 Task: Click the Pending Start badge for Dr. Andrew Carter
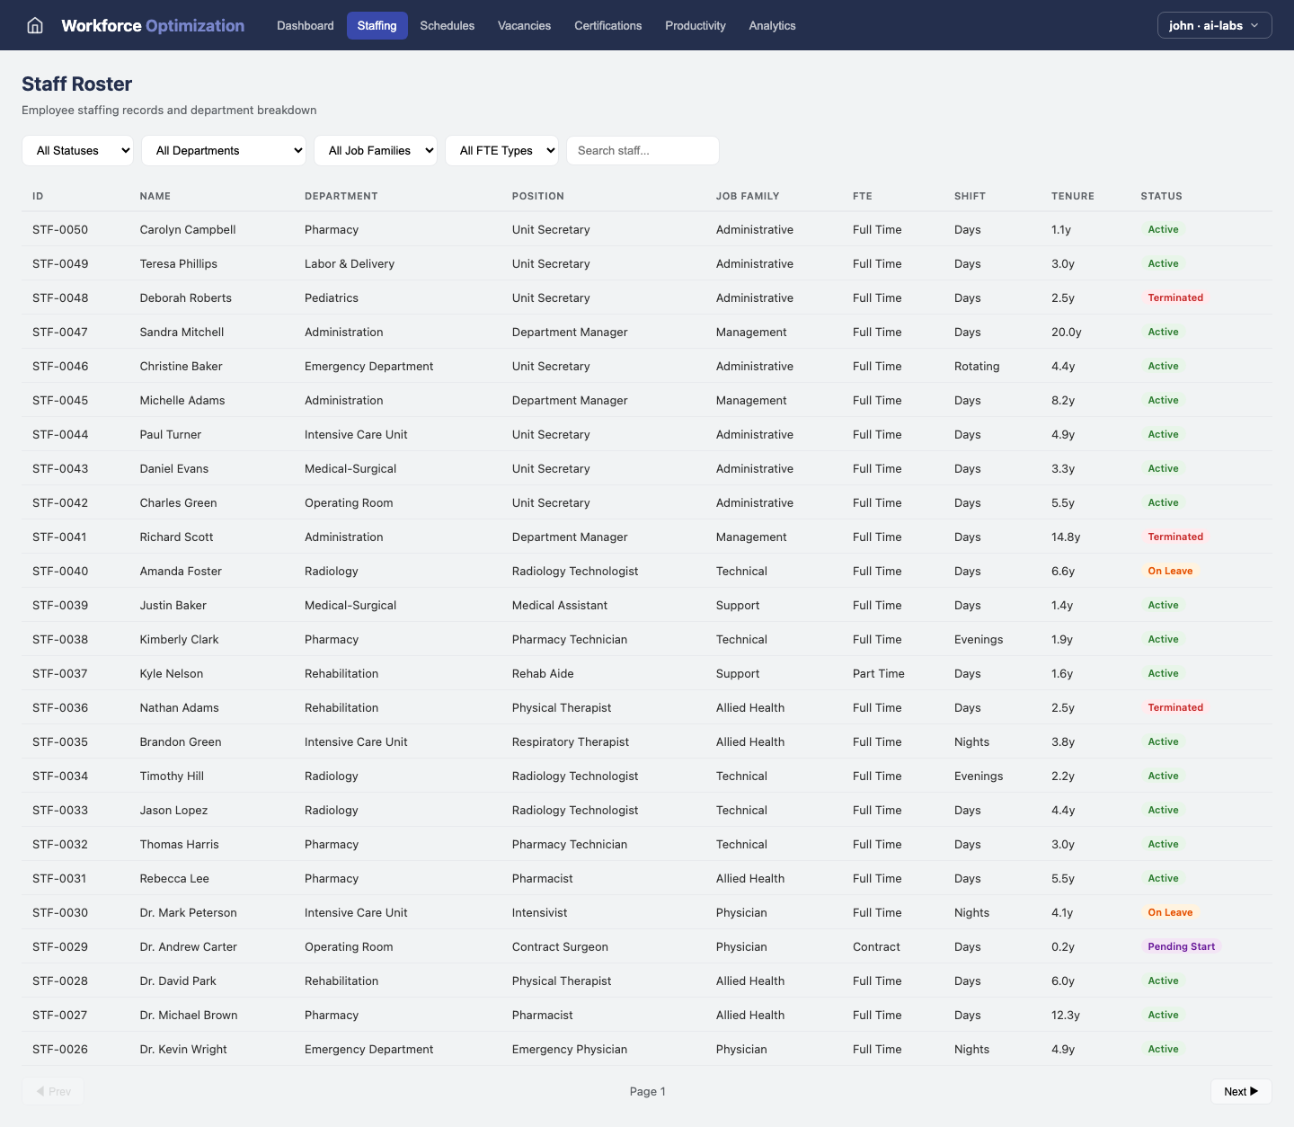tap(1182, 946)
